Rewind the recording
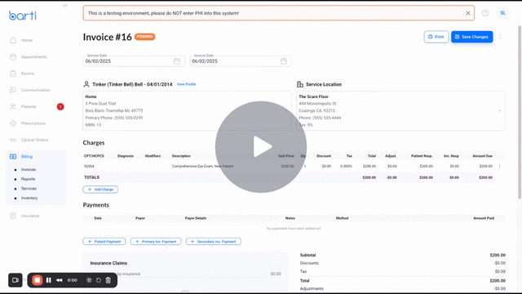522x294 pixels. pos(60,280)
